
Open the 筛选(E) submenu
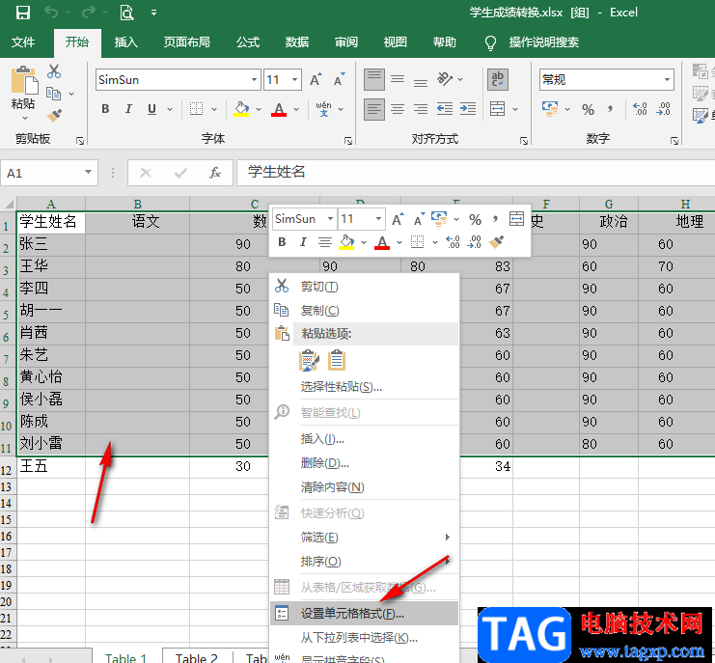coord(365,538)
